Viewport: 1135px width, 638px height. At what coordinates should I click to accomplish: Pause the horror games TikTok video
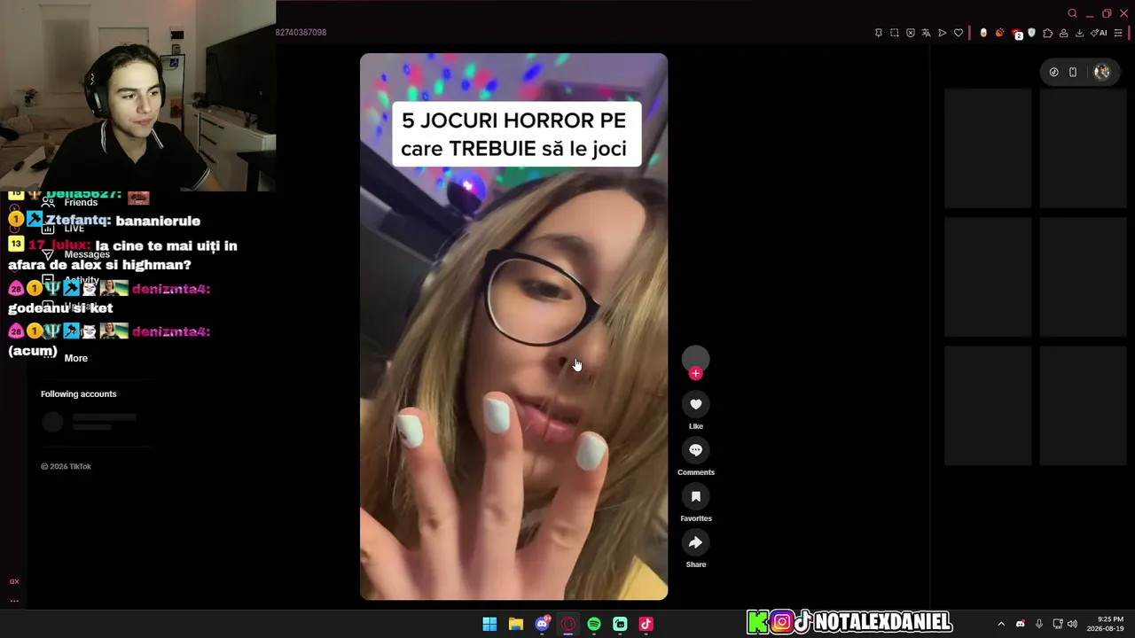[x=513, y=327]
